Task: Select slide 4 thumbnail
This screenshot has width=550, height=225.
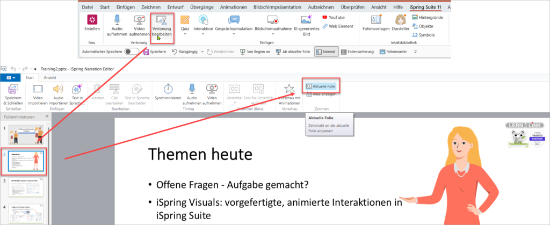Action: point(26,214)
